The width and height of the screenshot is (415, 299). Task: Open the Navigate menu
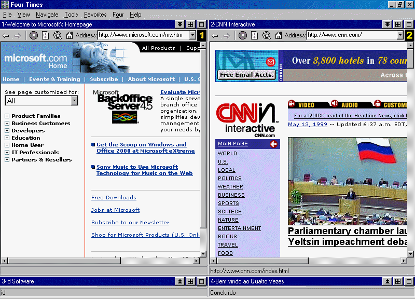tap(47, 15)
